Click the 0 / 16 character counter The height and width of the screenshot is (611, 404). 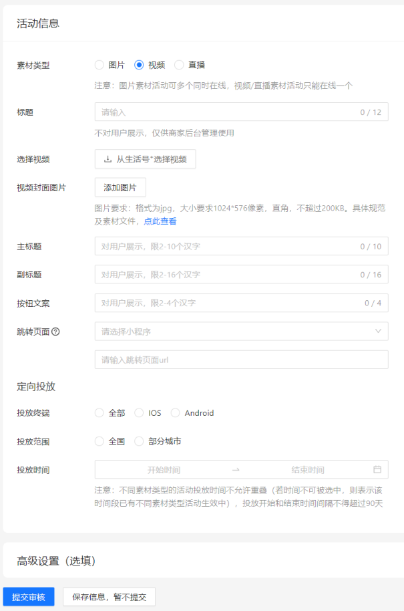[371, 275]
